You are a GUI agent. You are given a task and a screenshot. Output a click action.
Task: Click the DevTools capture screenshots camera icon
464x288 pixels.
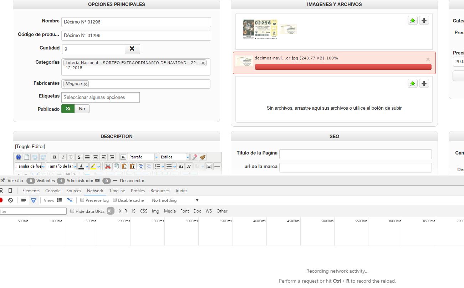pos(24,200)
